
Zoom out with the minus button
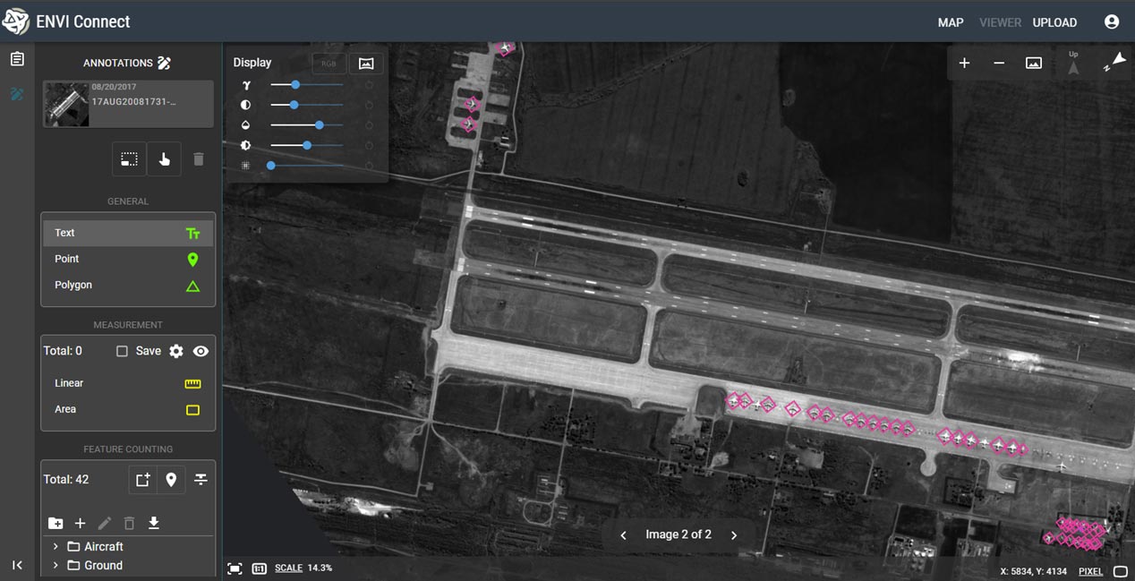[x=999, y=63]
